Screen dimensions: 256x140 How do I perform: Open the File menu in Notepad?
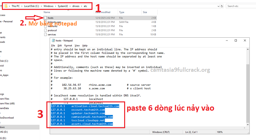pyautogui.click(x=53, y=46)
